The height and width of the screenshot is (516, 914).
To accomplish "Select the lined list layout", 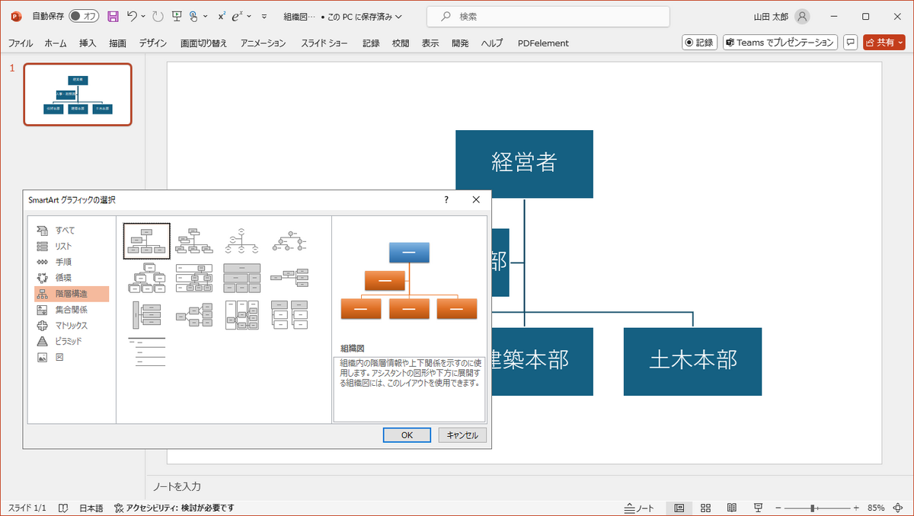I will point(147,351).
